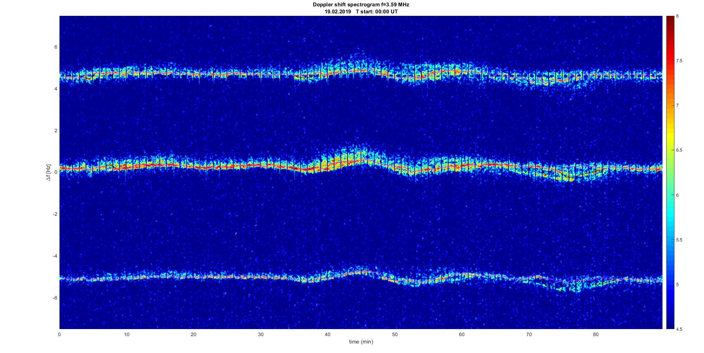The image size is (704, 353).
Task: Click the y-axis tick label -4
Action: (55, 256)
